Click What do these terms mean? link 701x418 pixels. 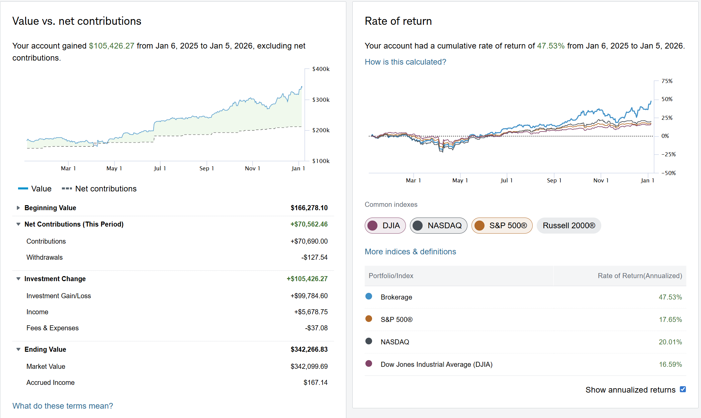(63, 406)
